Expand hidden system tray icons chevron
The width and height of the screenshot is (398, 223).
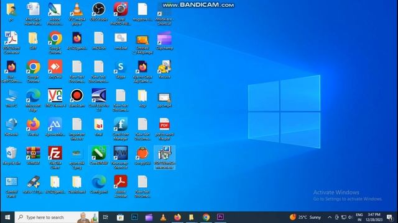click(330, 217)
